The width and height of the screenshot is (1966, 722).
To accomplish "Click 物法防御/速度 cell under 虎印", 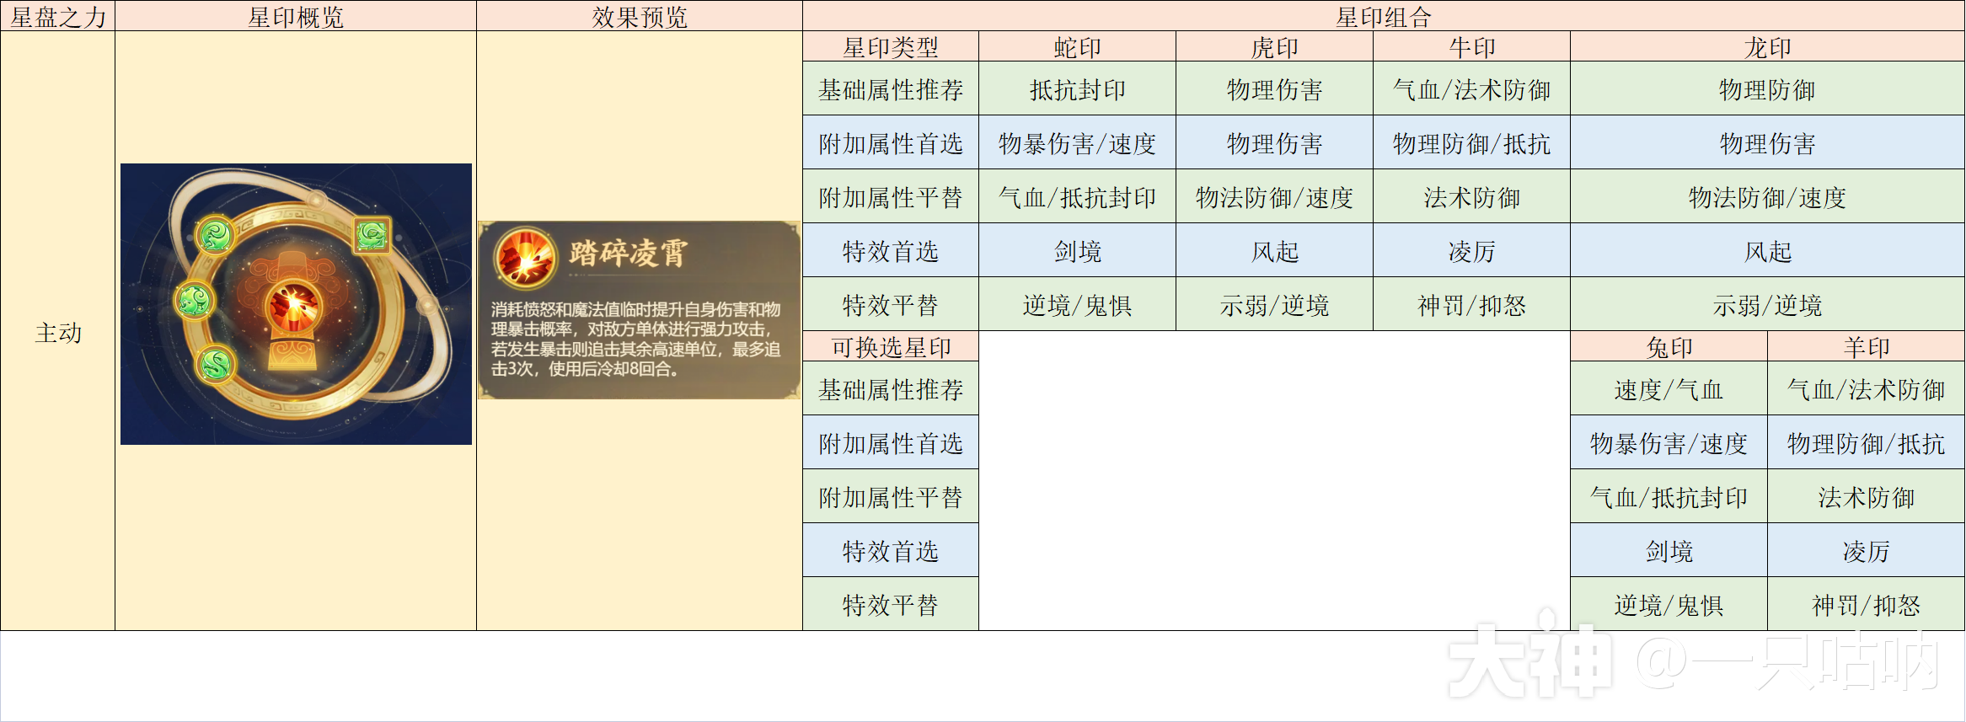I will pyautogui.click(x=1275, y=197).
